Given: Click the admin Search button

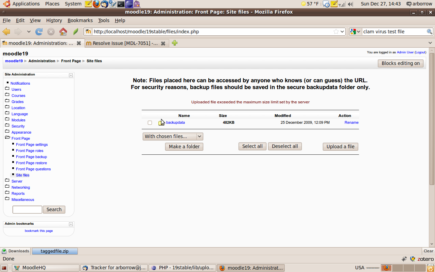Looking at the screenshot, I should point(54,209).
